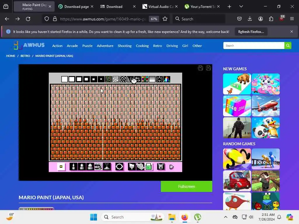299x224 pixels.
Task: Click the 67% zoom level indicator
Action: tap(154, 19)
